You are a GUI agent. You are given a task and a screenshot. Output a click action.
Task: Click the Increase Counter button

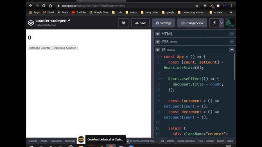[x=40, y=48]
